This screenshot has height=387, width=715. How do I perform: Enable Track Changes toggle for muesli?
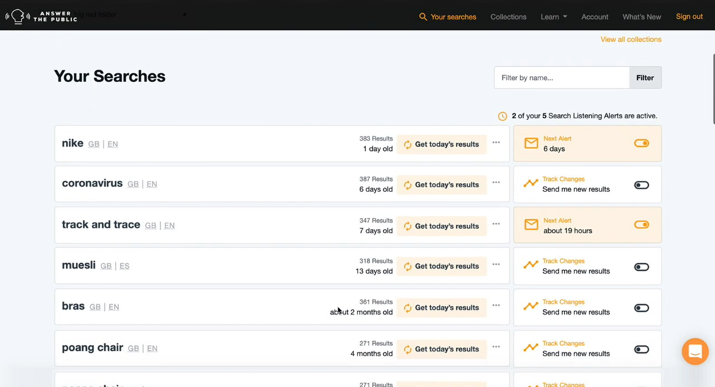pos(641,267)
